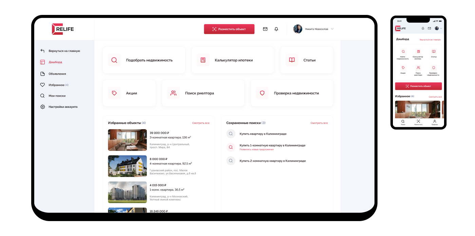The height and width of the screenshot is (236, 475).
Task: Click the people icon for Поиск риелтора
Action: (173, 93)
